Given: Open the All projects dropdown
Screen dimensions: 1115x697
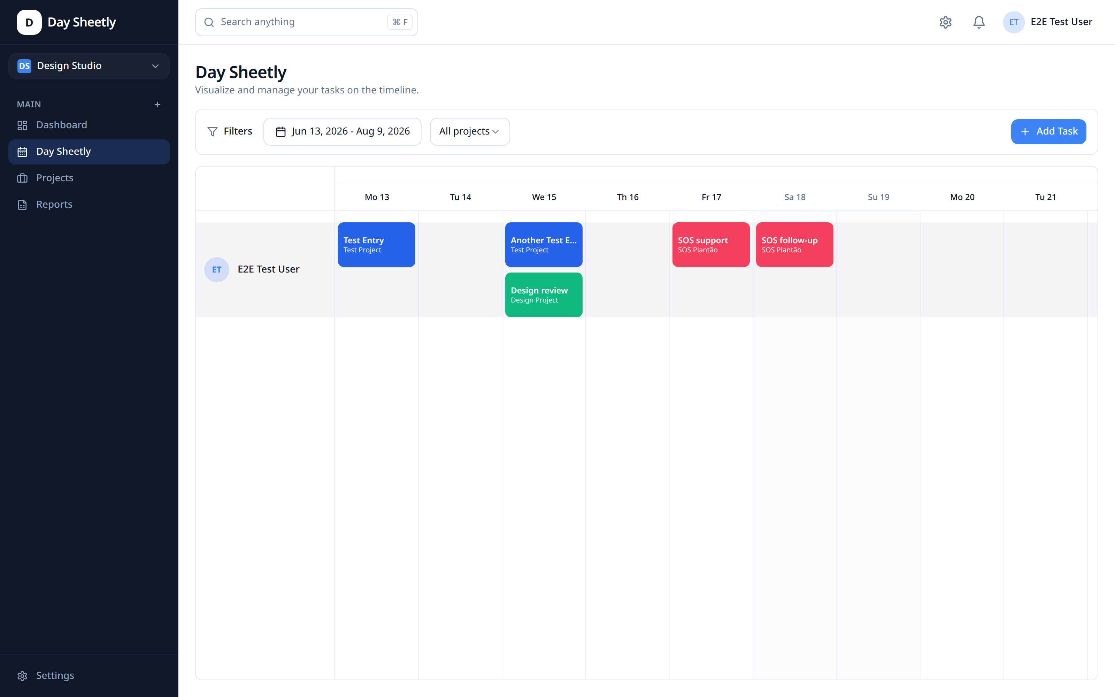Looking at the screenshot, I should tap(469, 132).
